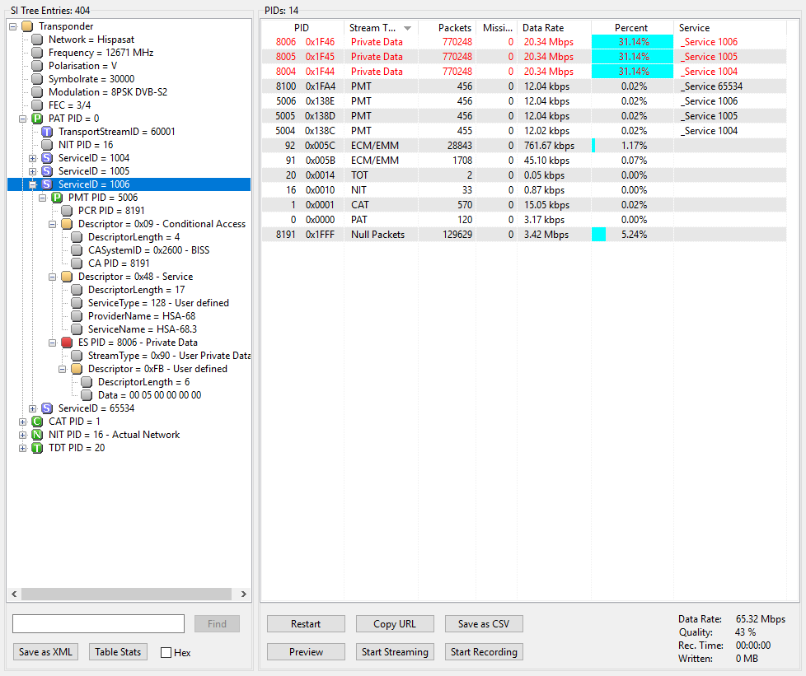Sort by the Service column header

[x=729, y=28]
